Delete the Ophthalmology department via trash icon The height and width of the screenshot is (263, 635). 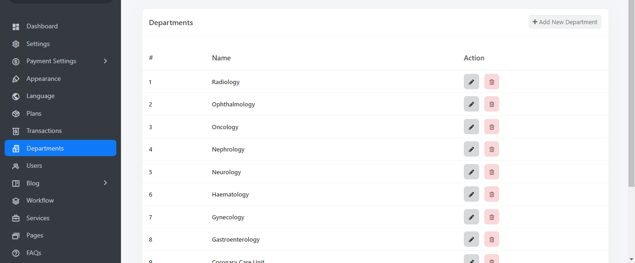point(492,104)
